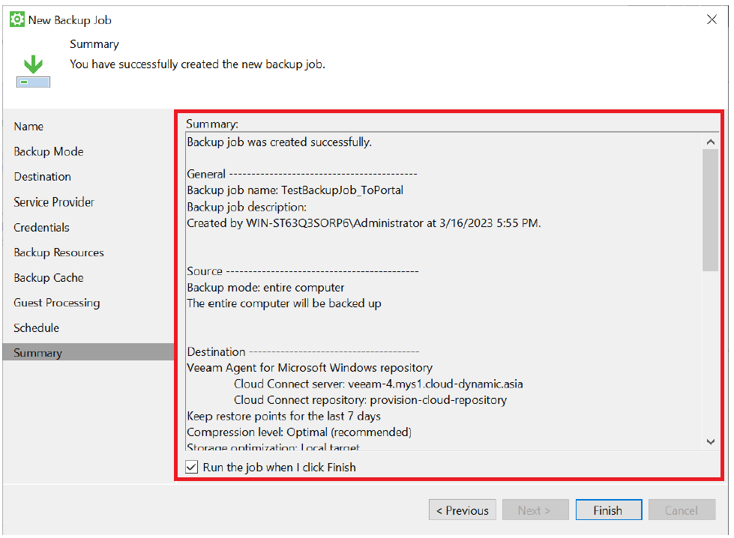
Task: Click the 'Backup job name: TestBackupJob_ToPortal' line
Action: point(295,190)
